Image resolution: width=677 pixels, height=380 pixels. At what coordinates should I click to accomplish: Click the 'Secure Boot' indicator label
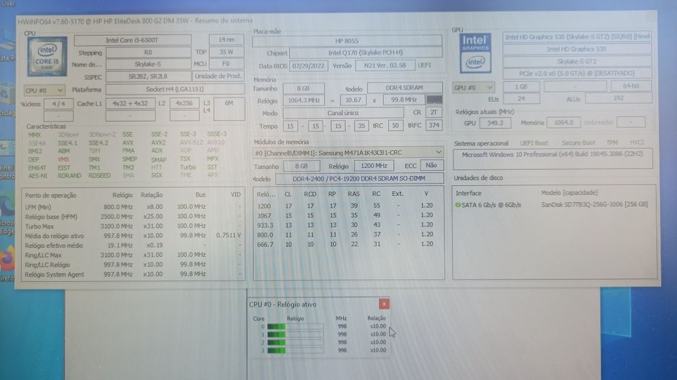point(579,143)
